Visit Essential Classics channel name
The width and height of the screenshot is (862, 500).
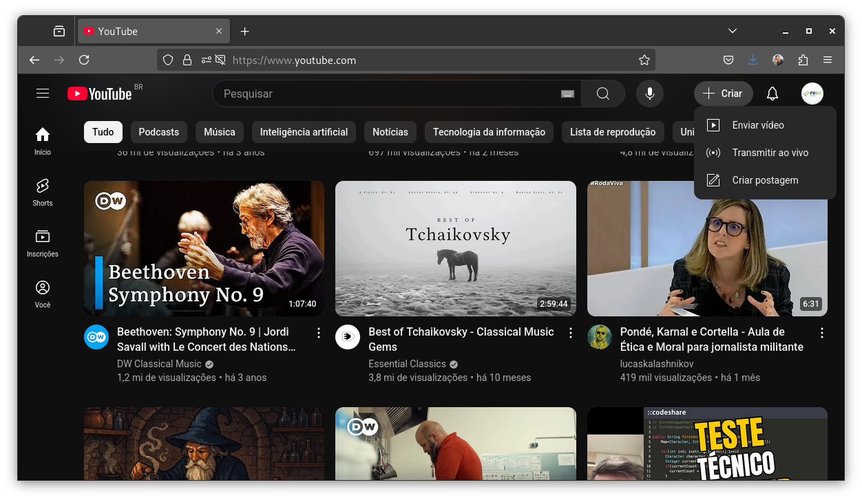point(407,364)
